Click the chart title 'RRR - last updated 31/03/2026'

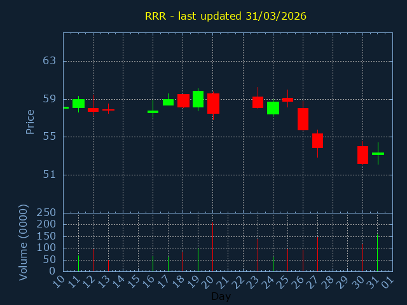point(225,16)
